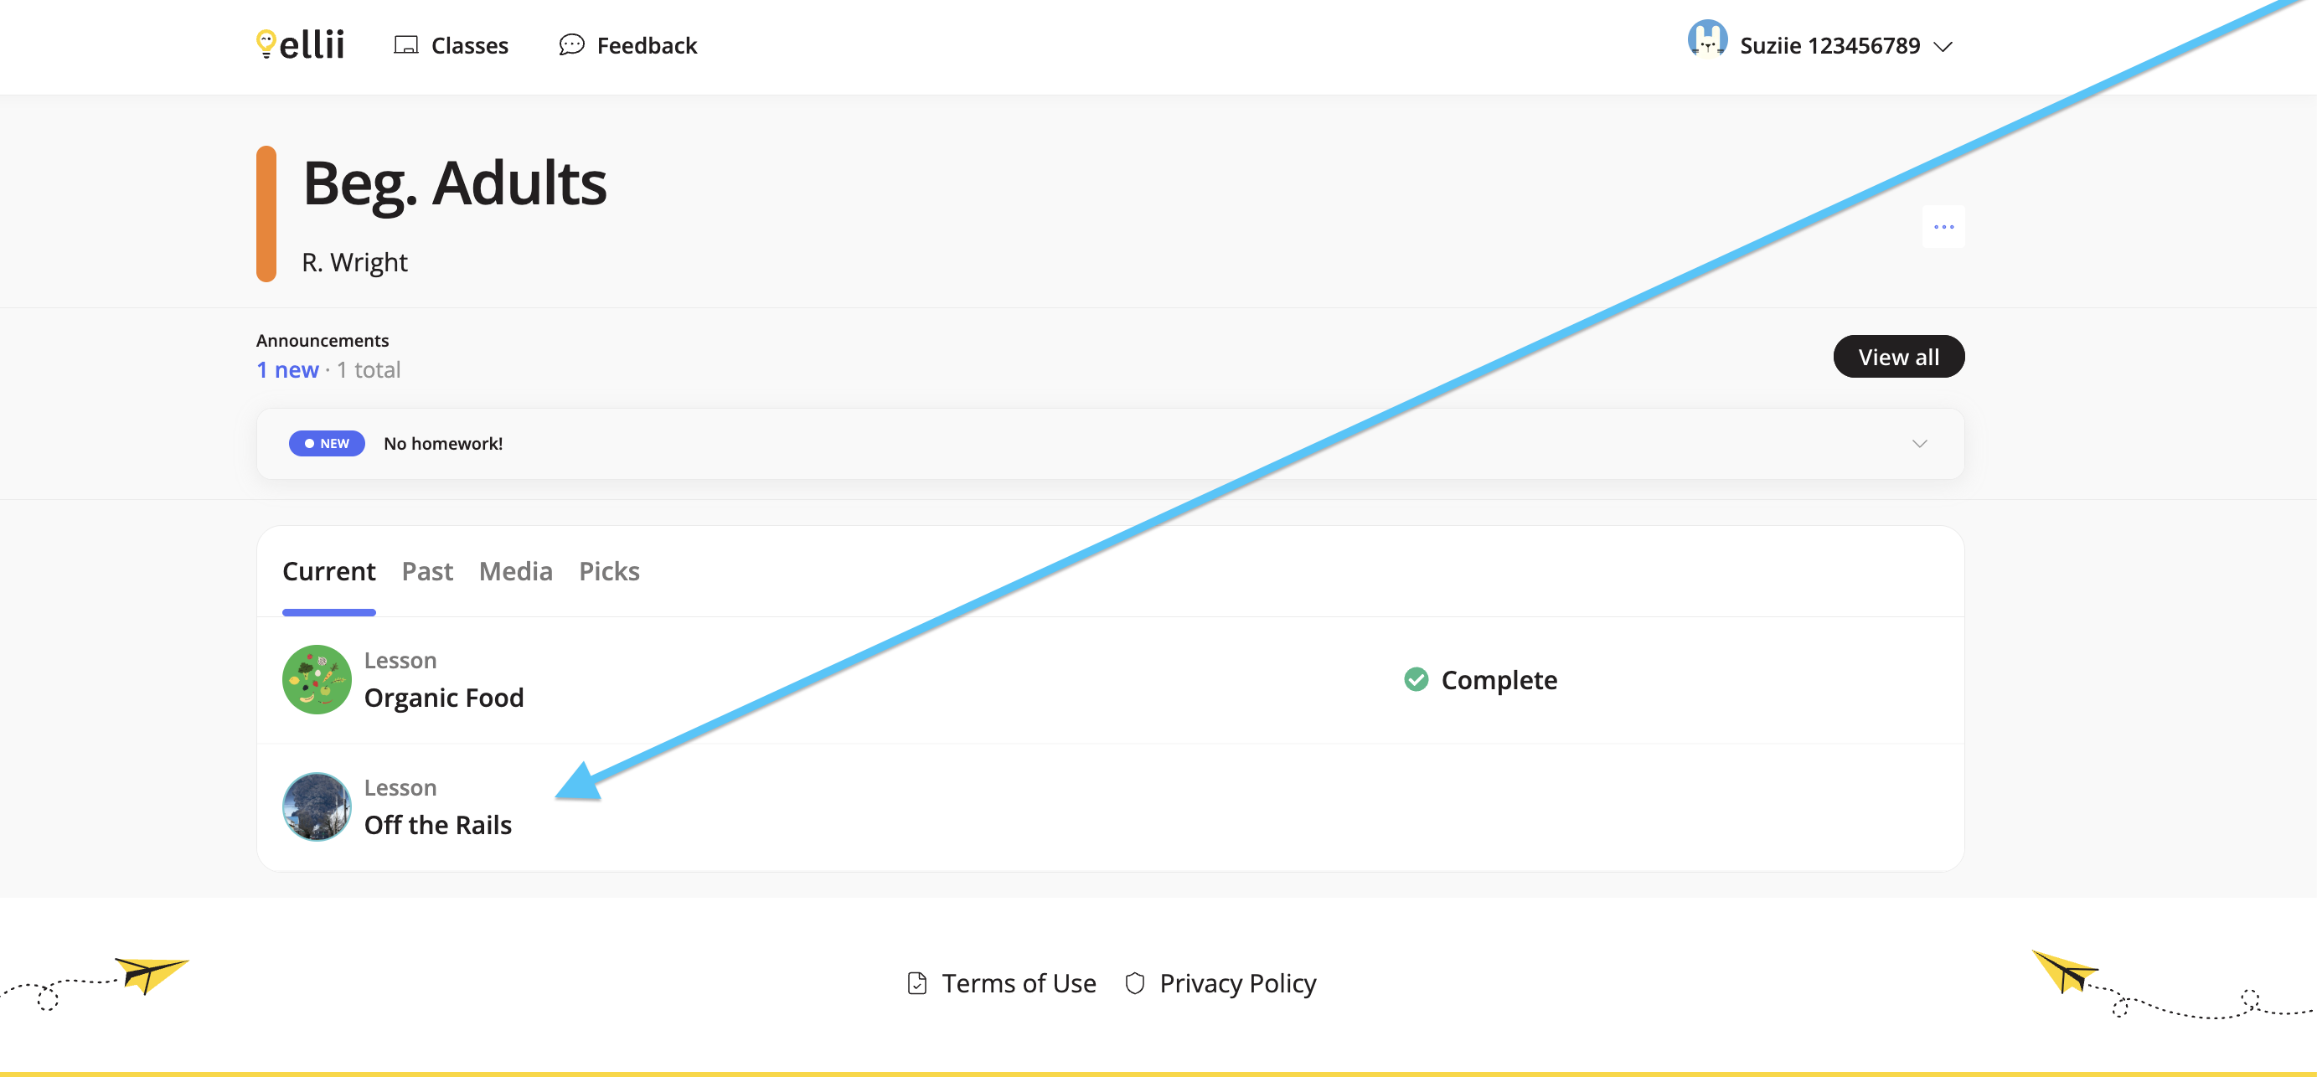Switch to the Media tab
This screenshot has height=1077, width=2317.
click(x=515, y=572)
